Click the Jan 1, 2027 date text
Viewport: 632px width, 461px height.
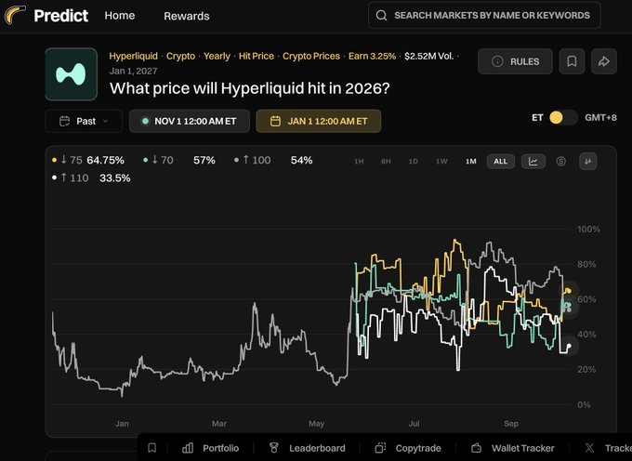pyautogui.click(x=134, y=72)
